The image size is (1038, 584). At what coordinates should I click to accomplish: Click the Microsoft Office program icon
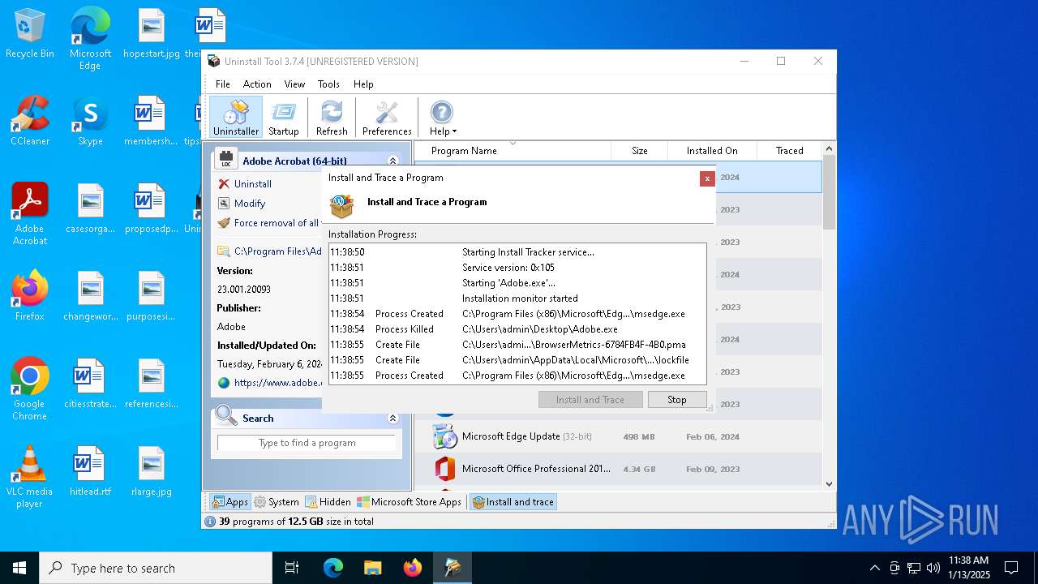pyautogui.click(x=444, y=469)
